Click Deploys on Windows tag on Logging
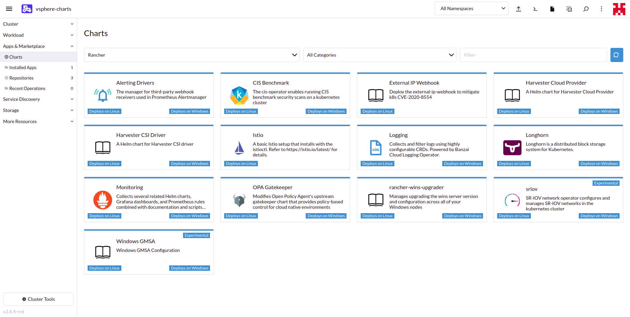Image resolution: width=630 pixels, height=317 pixels. (x=463, y=164)
